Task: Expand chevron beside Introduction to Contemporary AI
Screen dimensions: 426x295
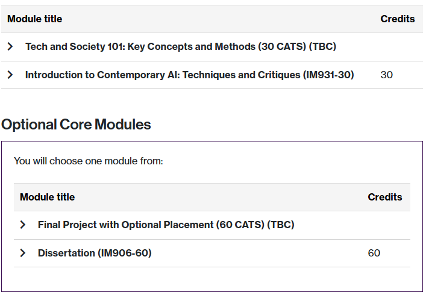Action: coord(10,75)
